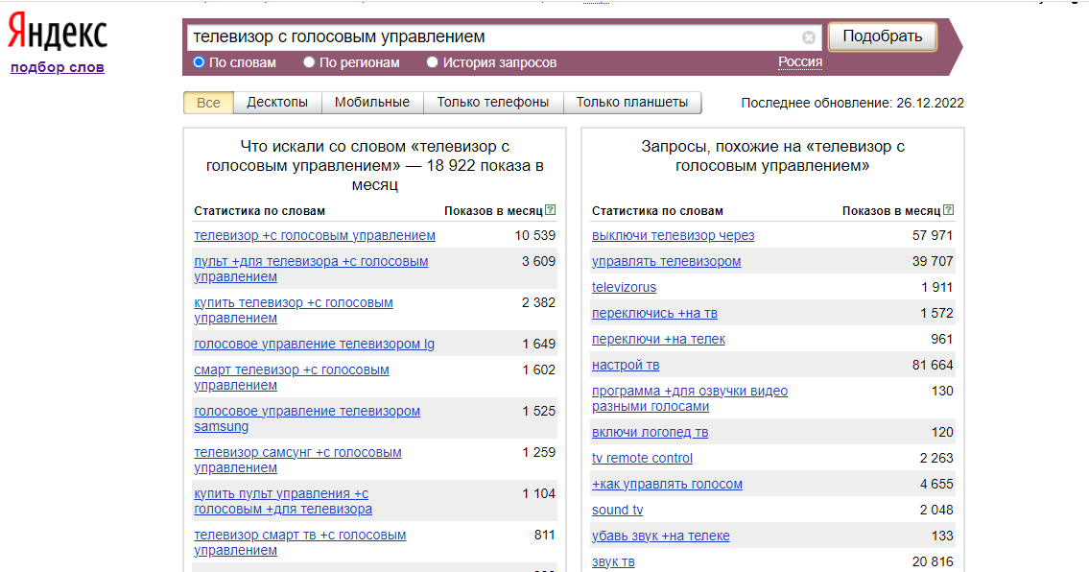Screen dimensions: 1089x572
Task: Open 'выключи телевизор через' similar query
Action: 673,235
